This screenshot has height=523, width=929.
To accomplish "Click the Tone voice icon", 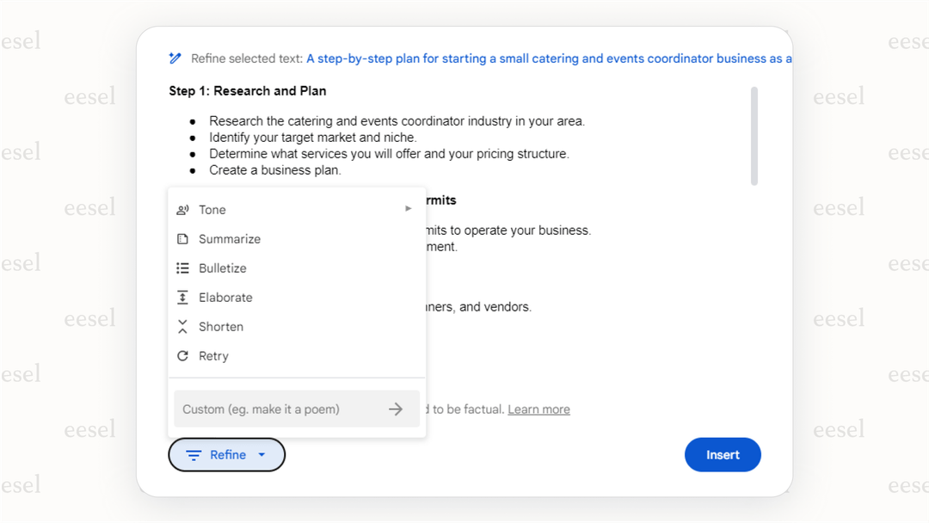I will [182, 209].
